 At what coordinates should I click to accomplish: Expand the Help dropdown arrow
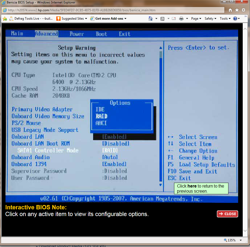(239, 19)
